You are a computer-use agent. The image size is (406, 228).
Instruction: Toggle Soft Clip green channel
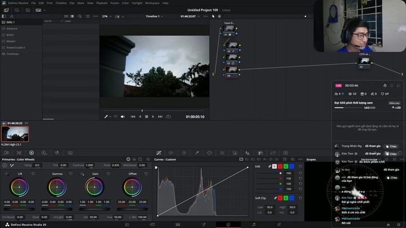coord(286,198)
